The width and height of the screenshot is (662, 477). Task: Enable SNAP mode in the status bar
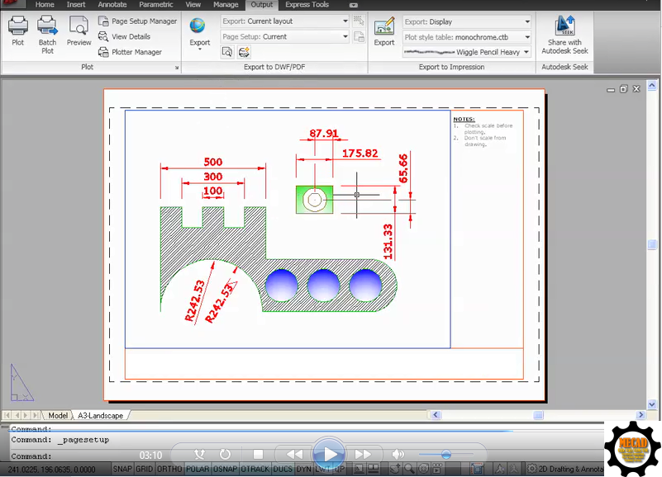tap(123, 468)
